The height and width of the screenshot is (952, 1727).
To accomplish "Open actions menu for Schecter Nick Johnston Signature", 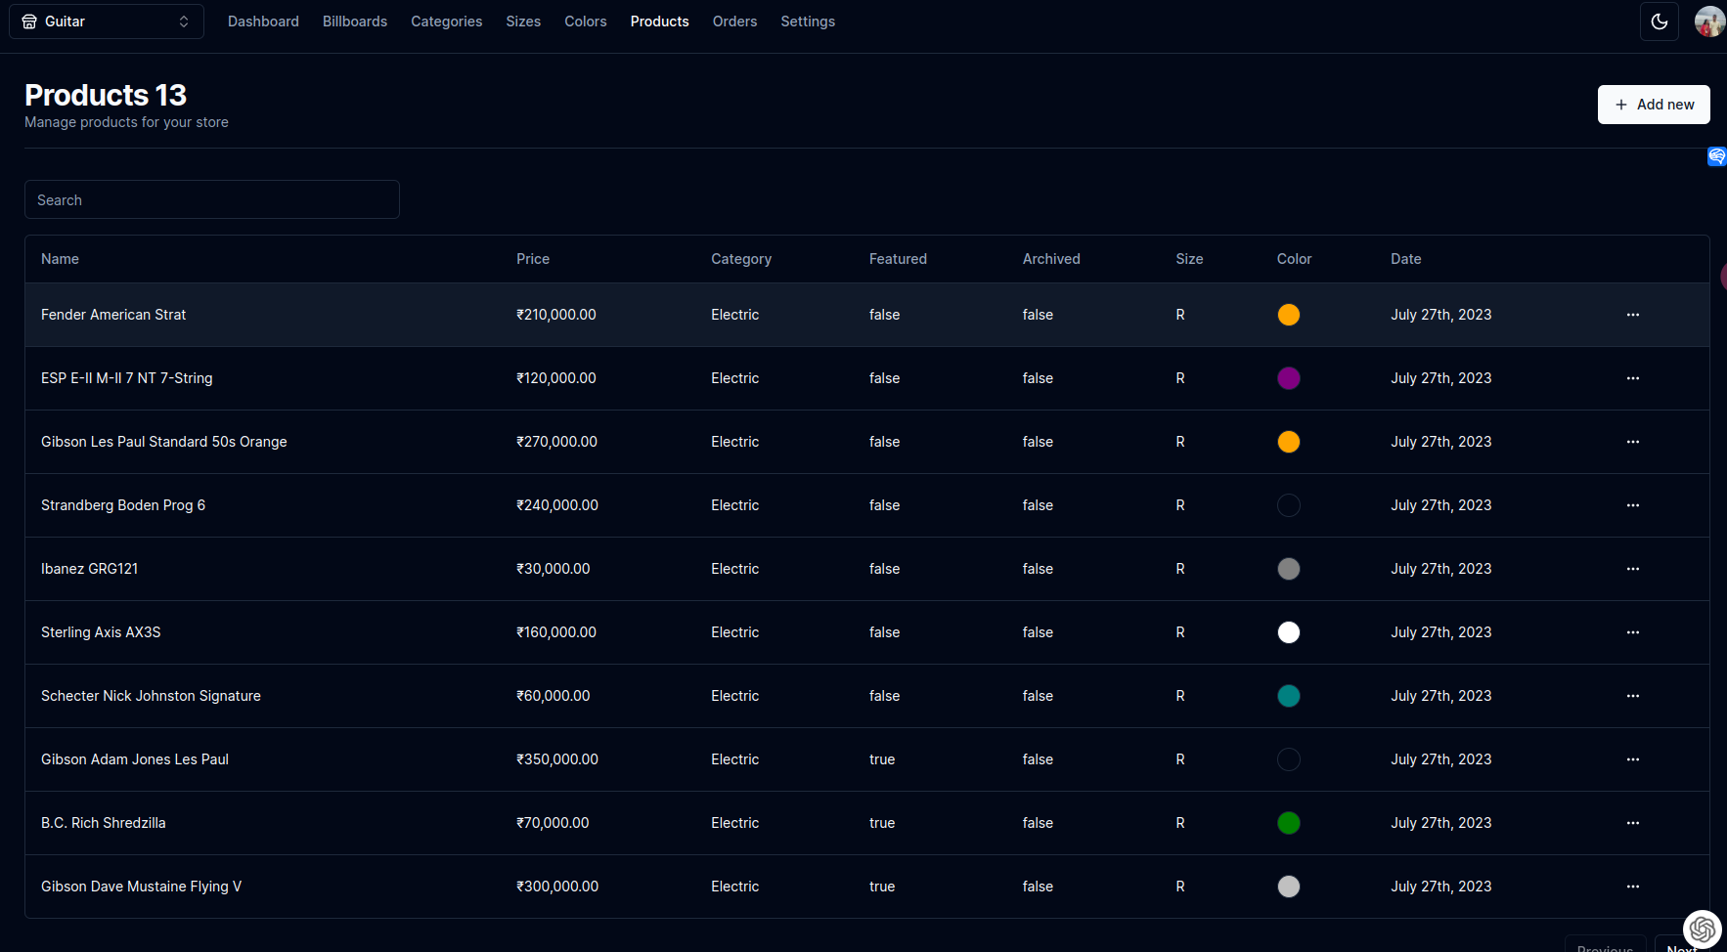I will point(1632,696).
